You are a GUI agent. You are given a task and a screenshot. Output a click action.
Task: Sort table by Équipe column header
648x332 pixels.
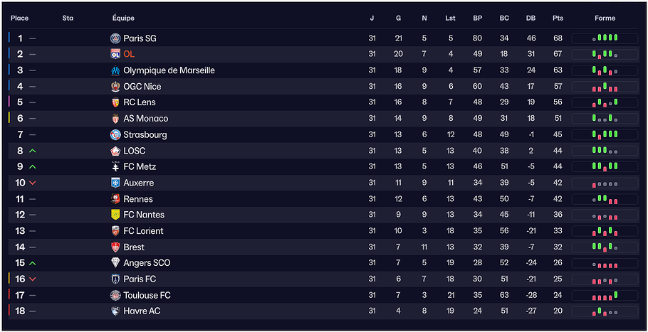click(123, 18)
